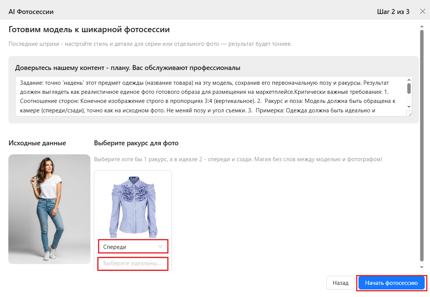Click the text area resize handle
430x297 pixels.
pos(409,114)
